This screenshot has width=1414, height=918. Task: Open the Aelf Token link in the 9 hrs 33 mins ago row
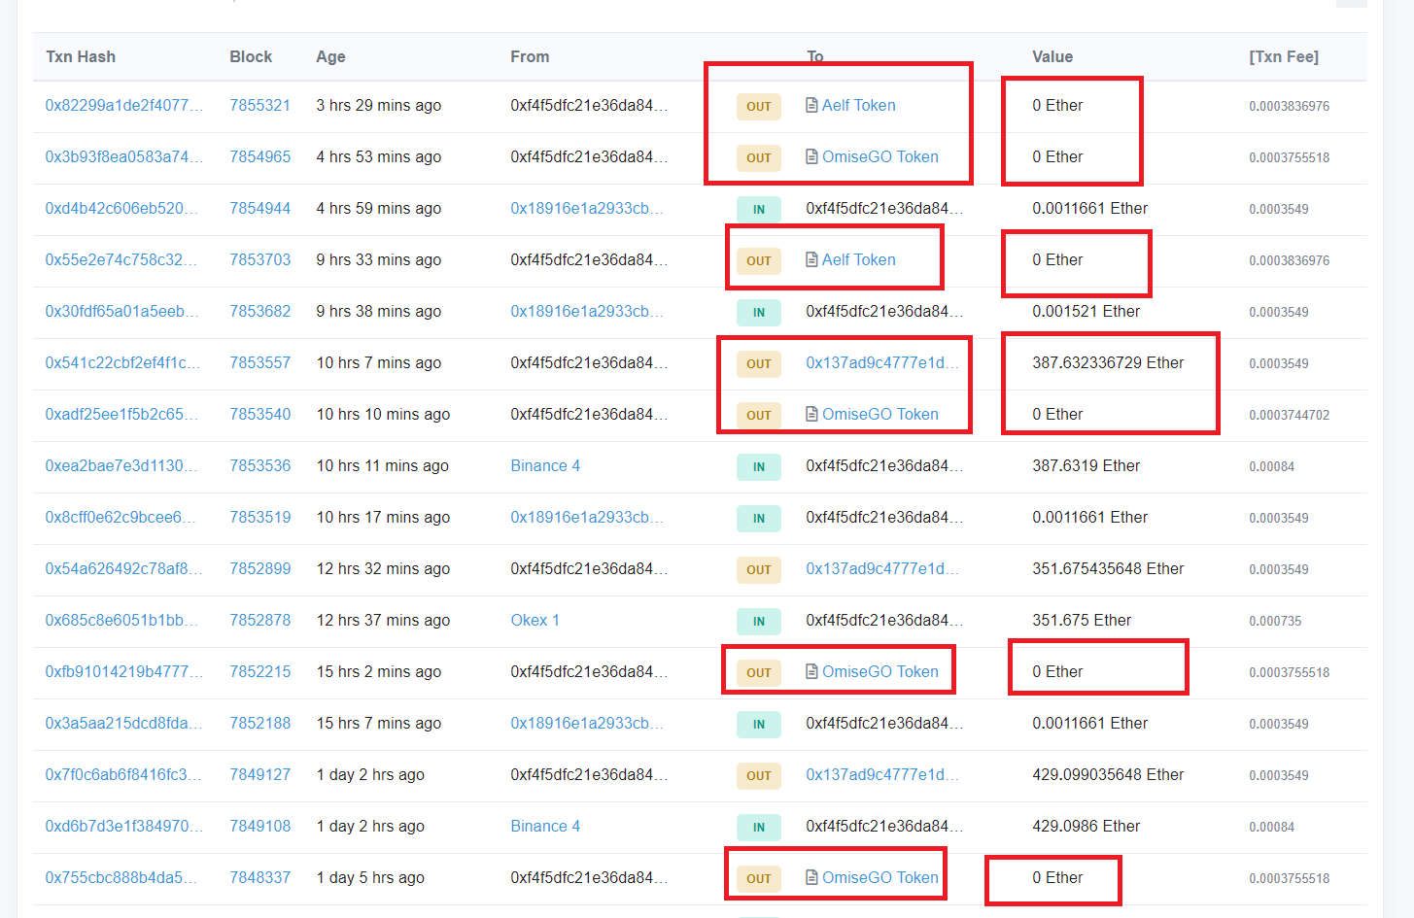pos(859,259)
